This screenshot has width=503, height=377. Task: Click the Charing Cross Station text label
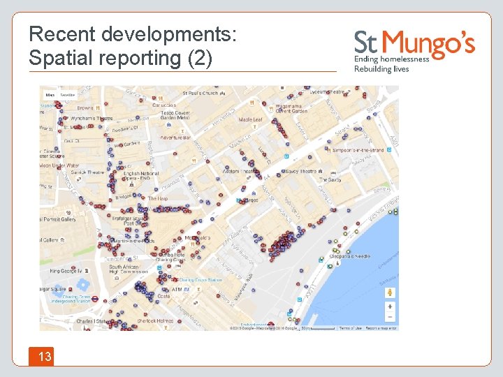coord(201,280)
